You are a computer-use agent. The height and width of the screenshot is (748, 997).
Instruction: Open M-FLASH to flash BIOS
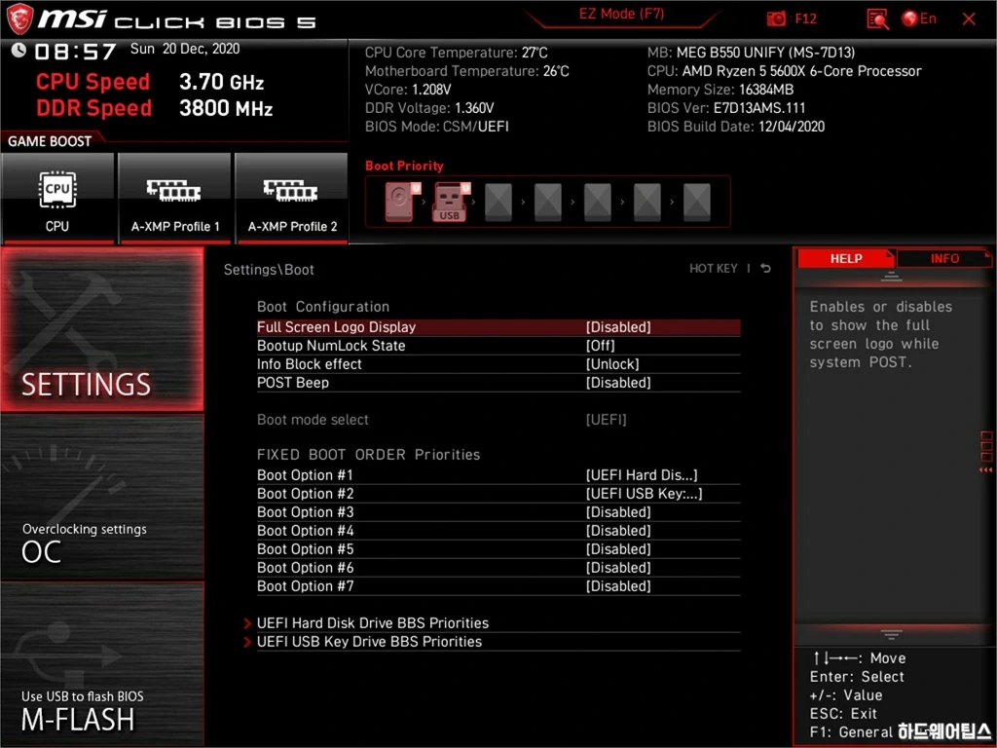click(x=102, y=663)
